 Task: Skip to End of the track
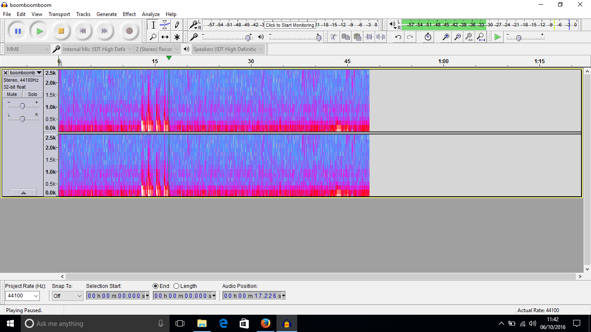104,31
